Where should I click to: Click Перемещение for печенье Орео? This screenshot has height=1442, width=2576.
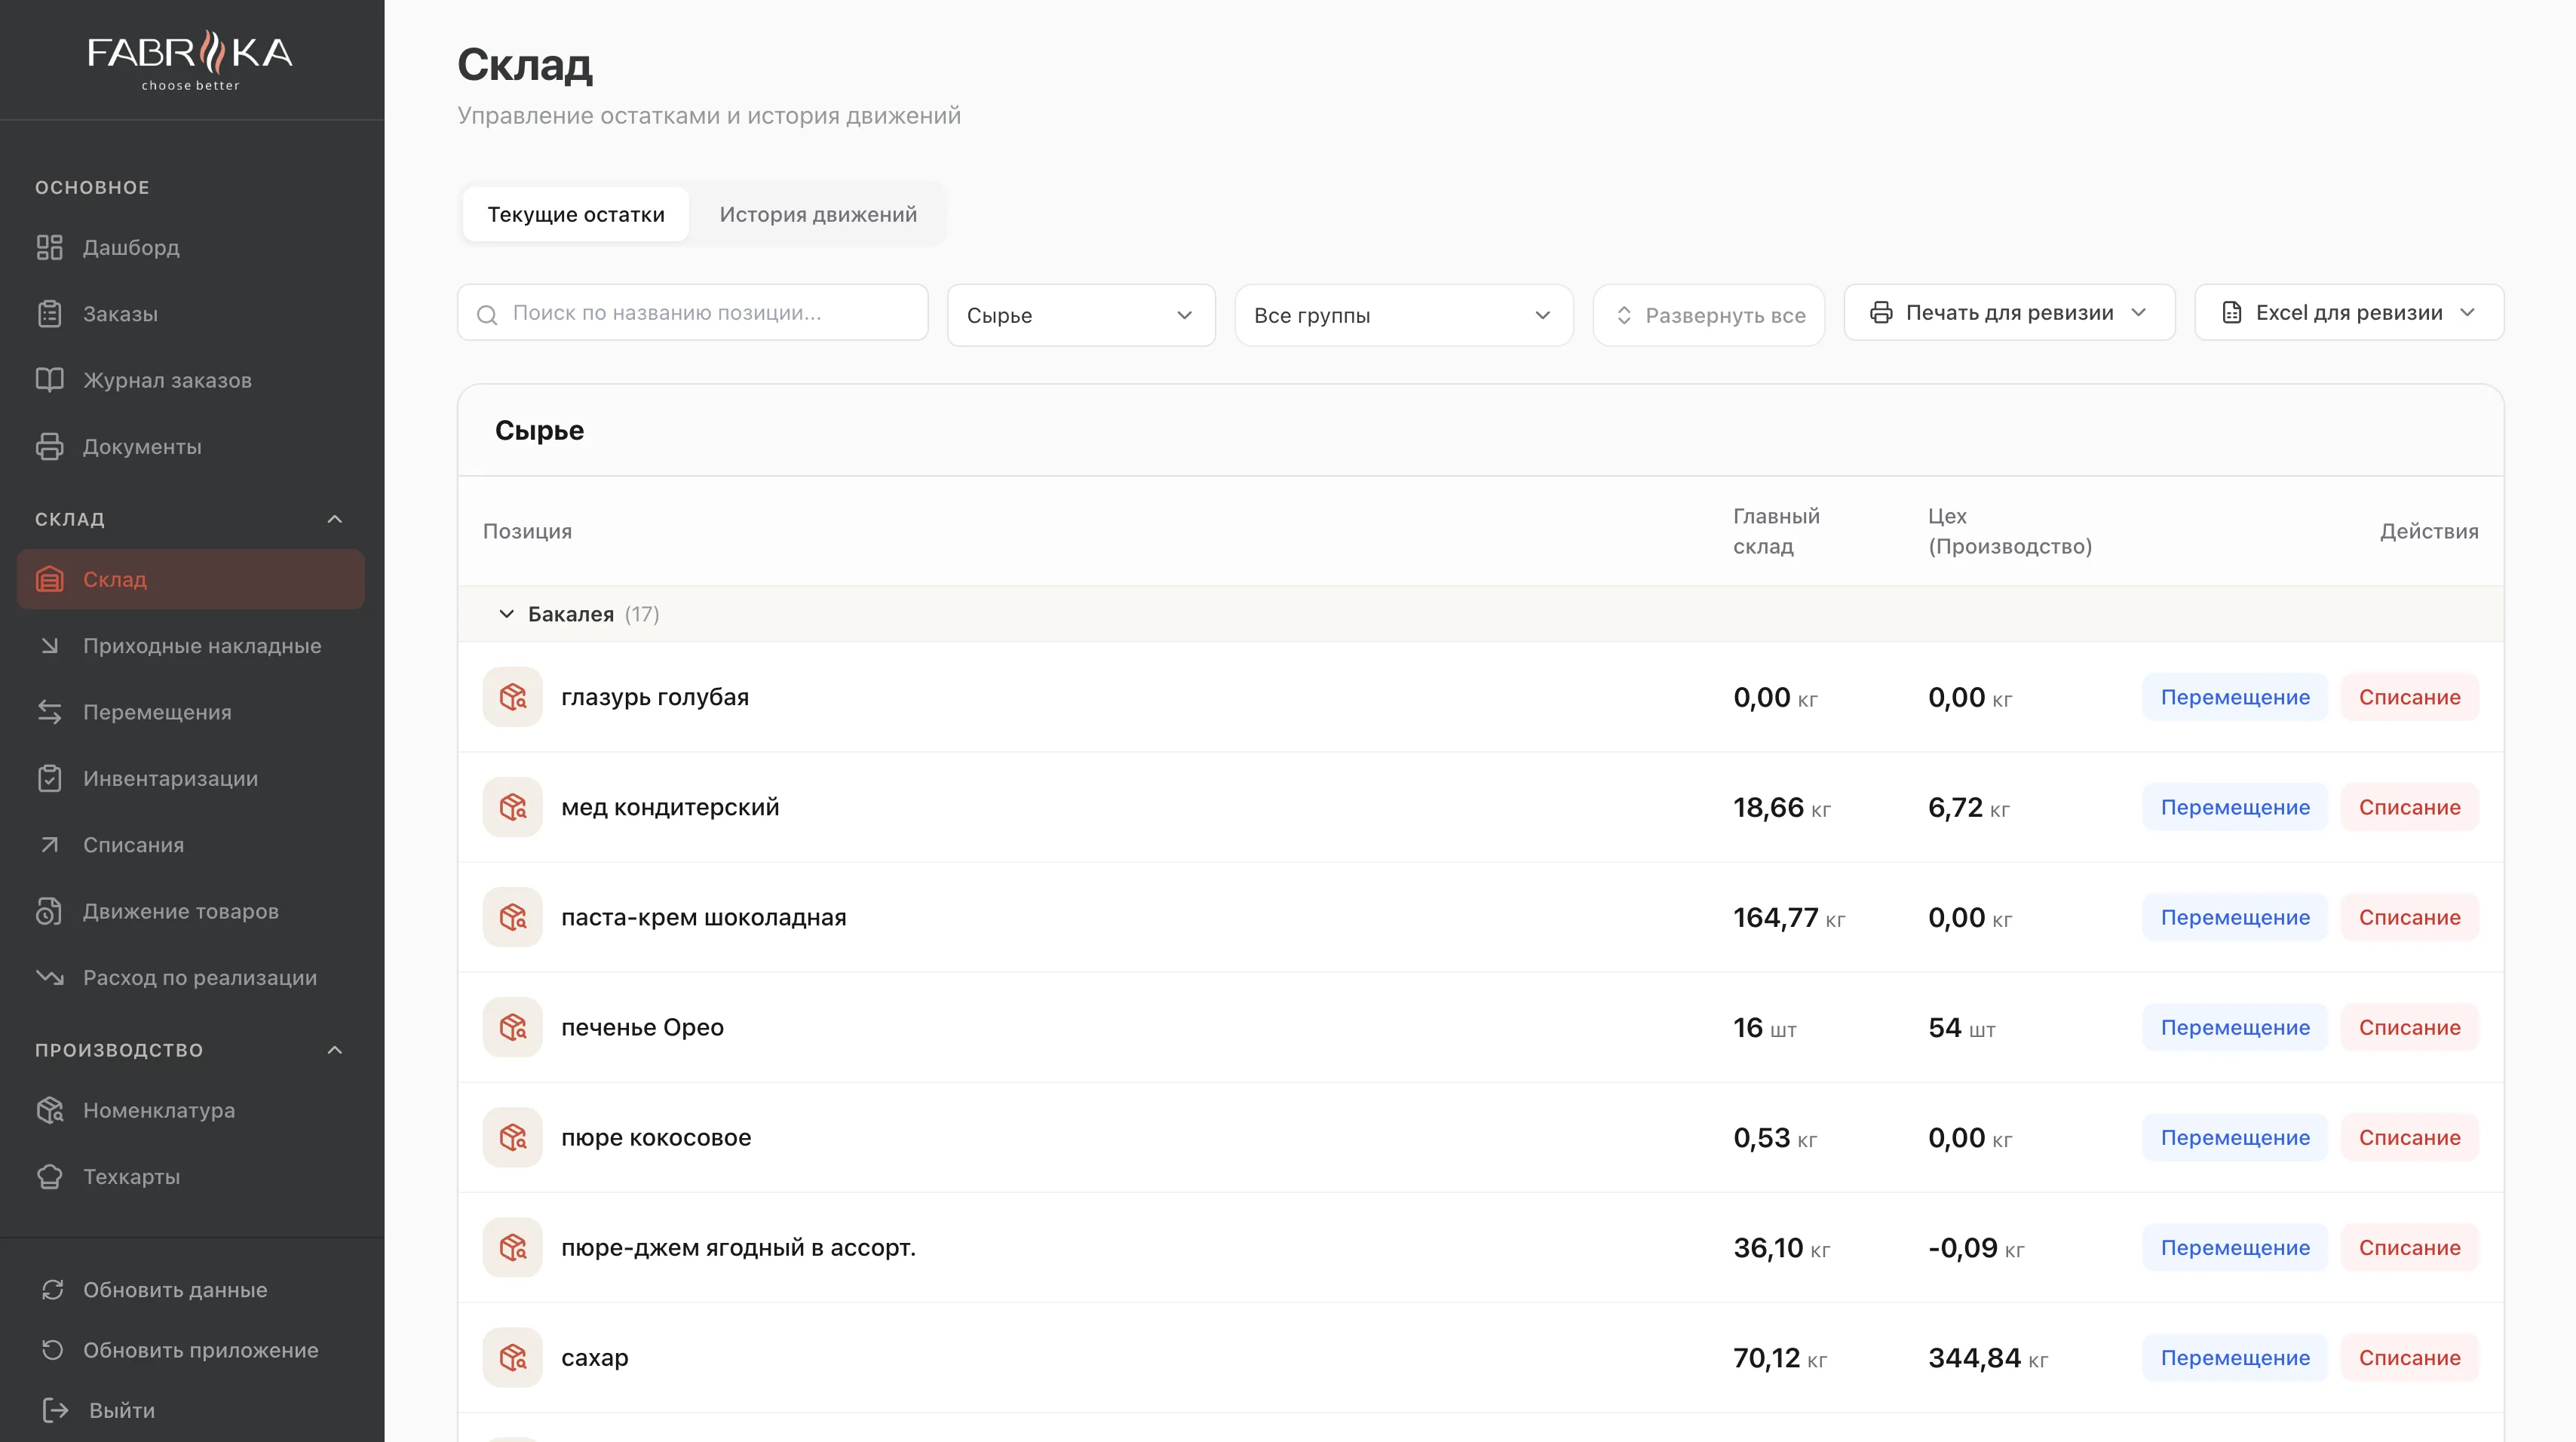coord(2235,1027)
